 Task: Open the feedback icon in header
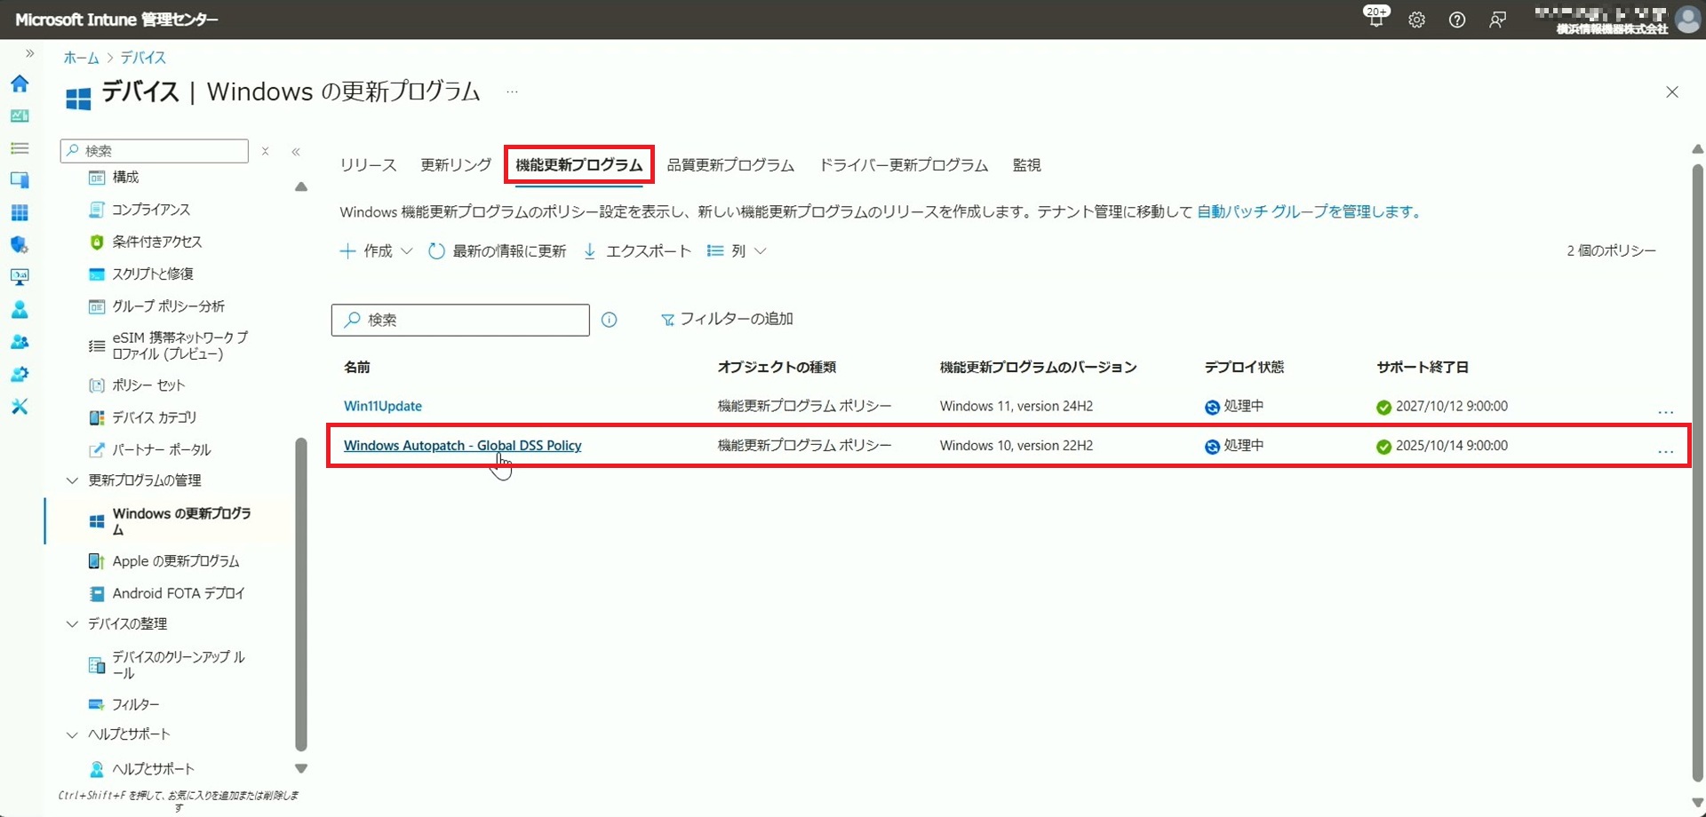click(1497, 20)
